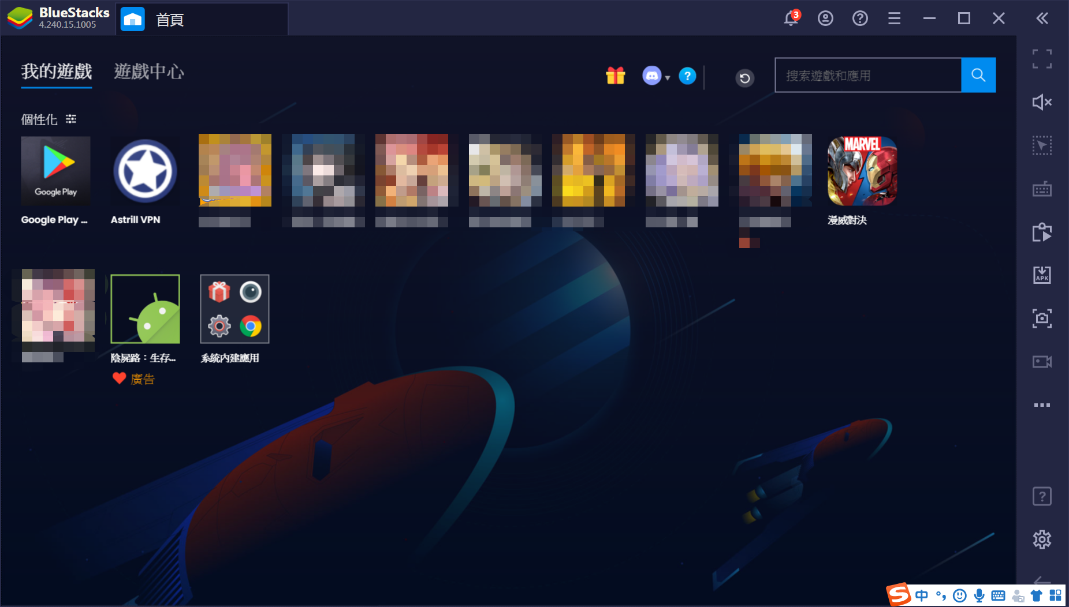
Task: Launch the 陰屍路 game with Android icon
Action: coord(145,309)
